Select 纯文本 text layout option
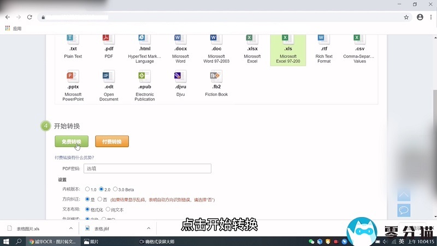The image size is (437, 246). coord(108,209)
